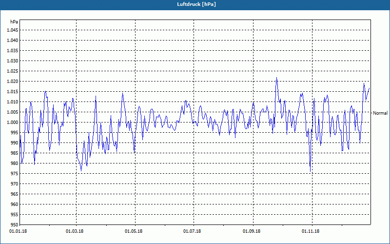
Task: Click the 980 y-axis value
Action: pyautogui.click(x=15, y=163)
